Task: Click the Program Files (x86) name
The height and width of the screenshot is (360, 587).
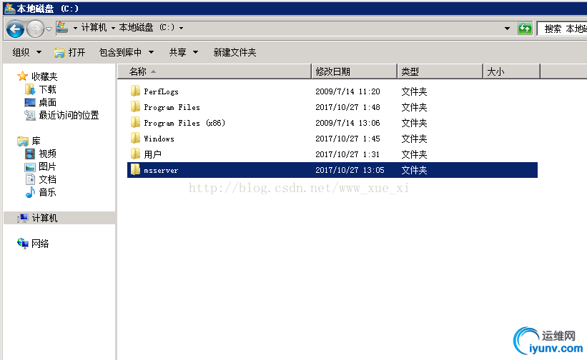Action: click(184, 123)
